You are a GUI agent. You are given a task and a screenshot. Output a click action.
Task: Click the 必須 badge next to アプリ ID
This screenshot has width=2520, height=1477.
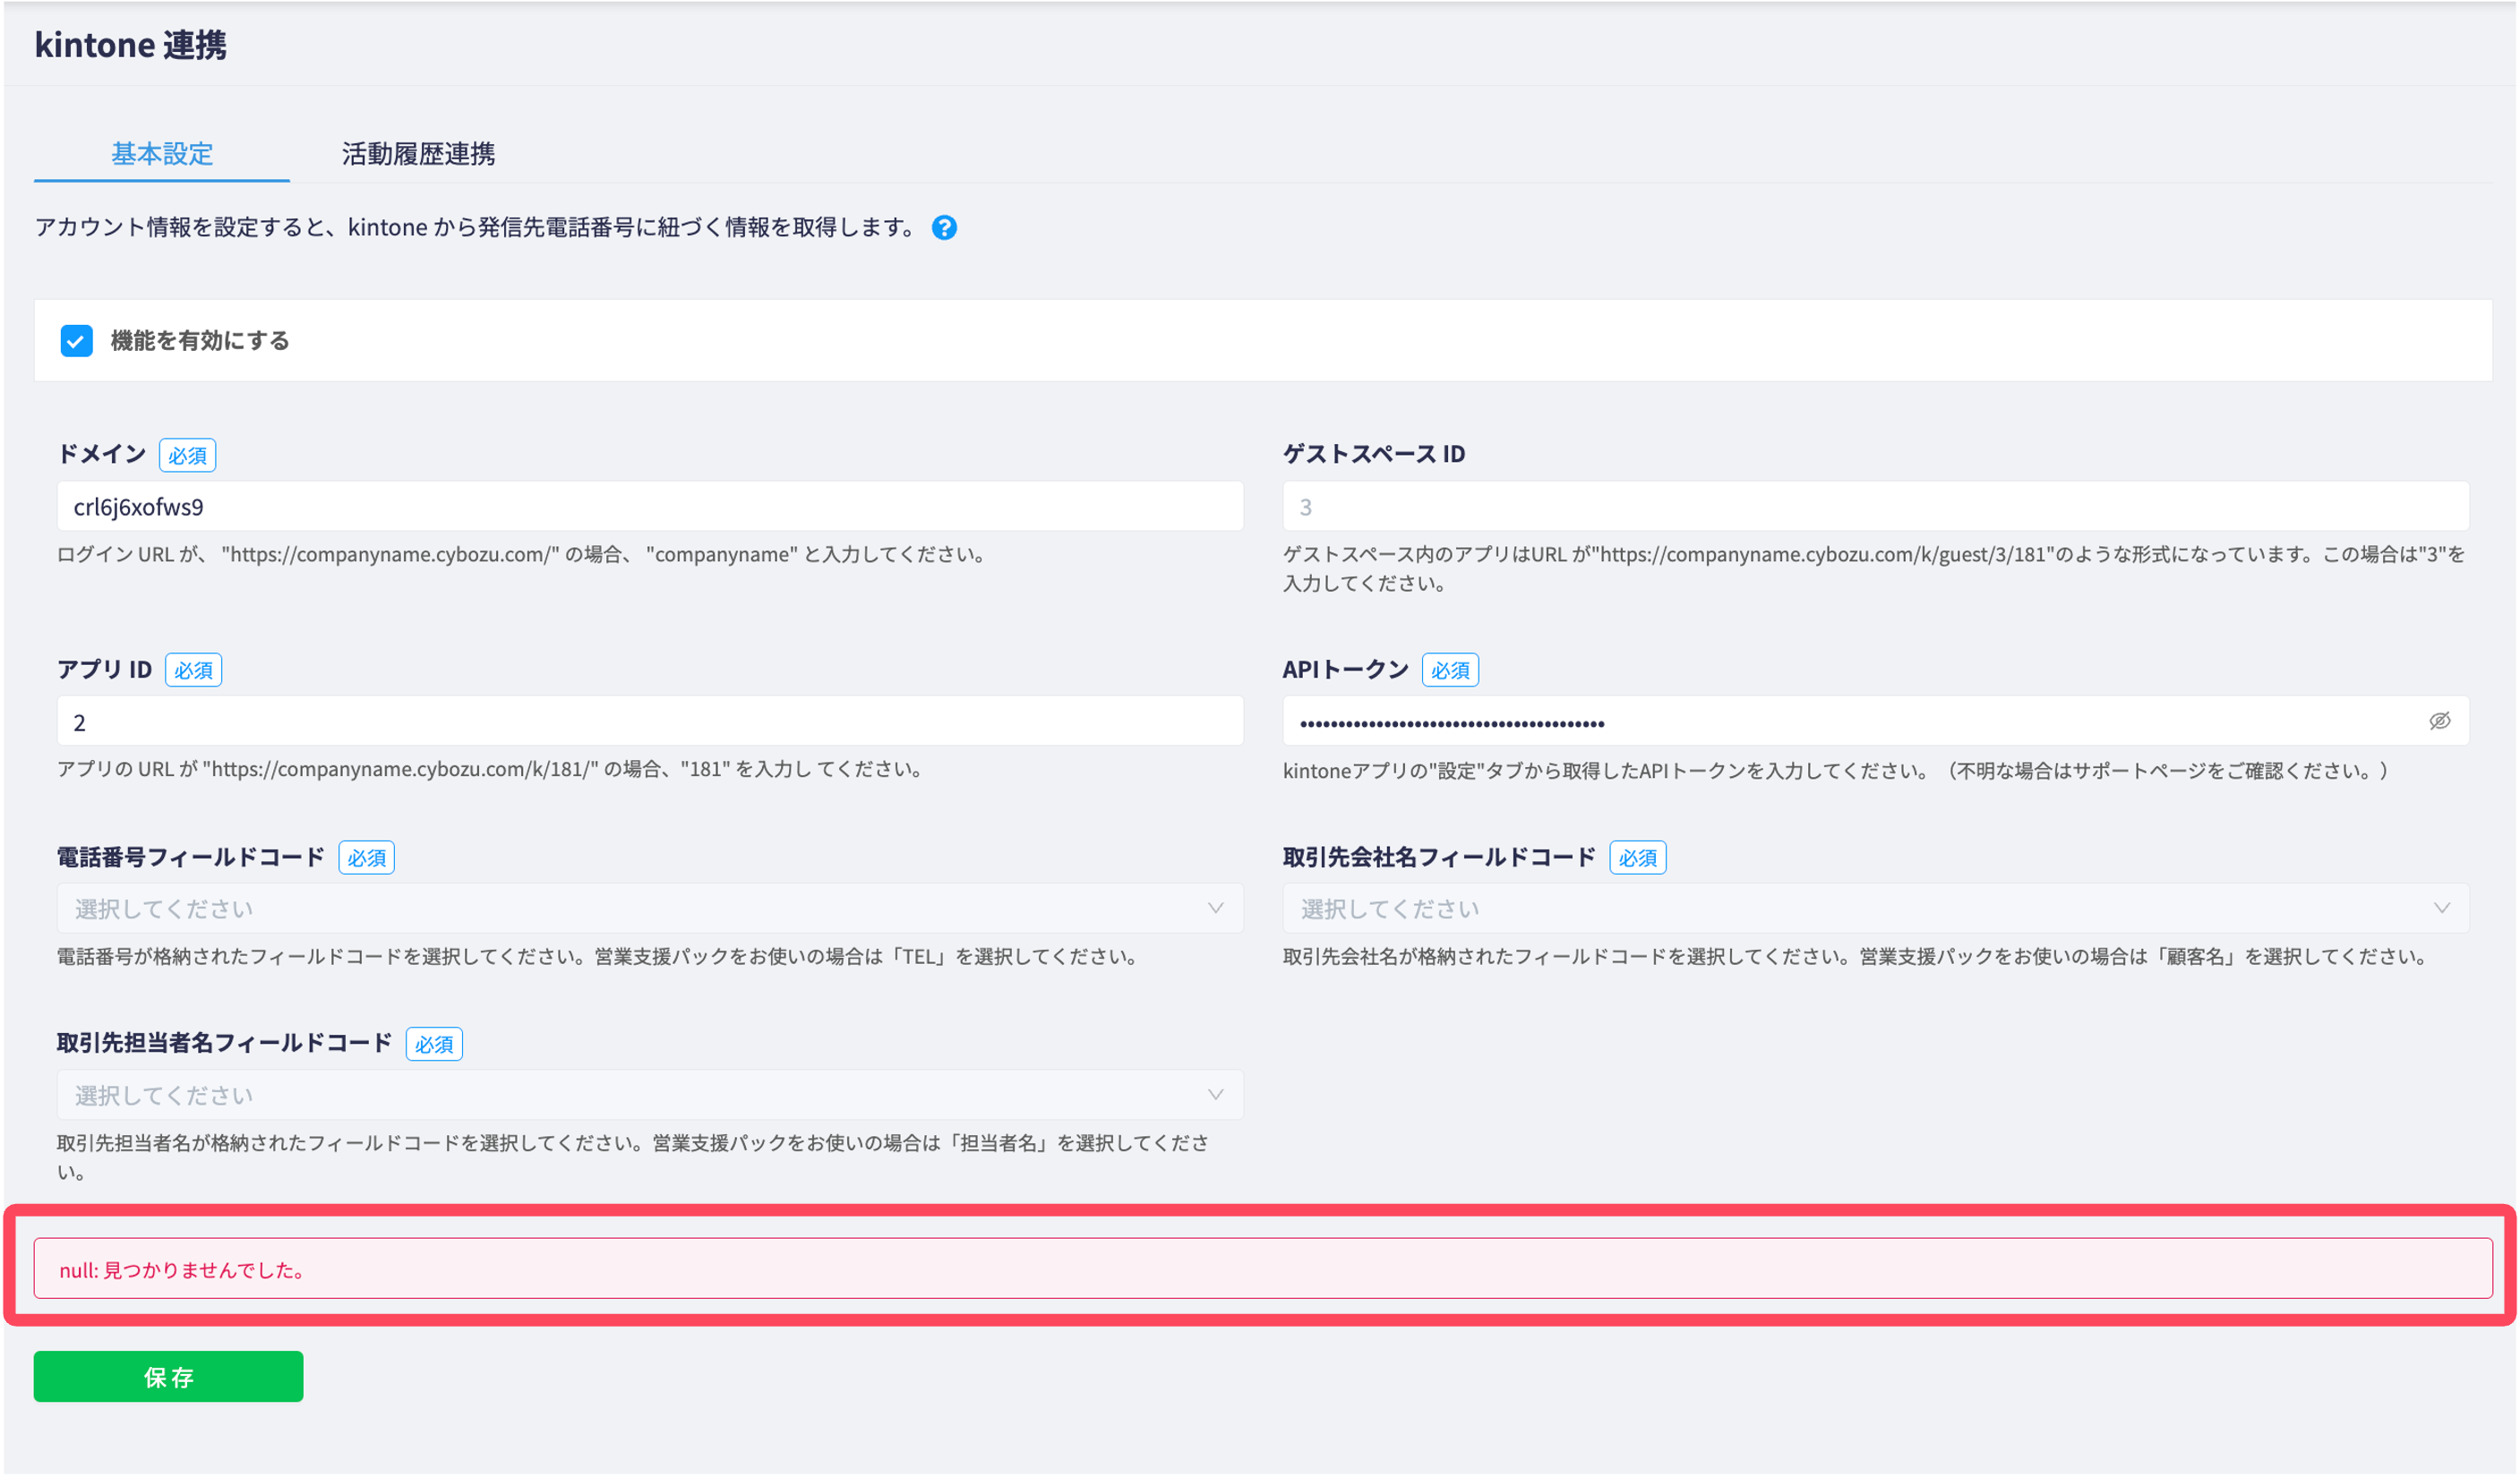tap(193, 670)
